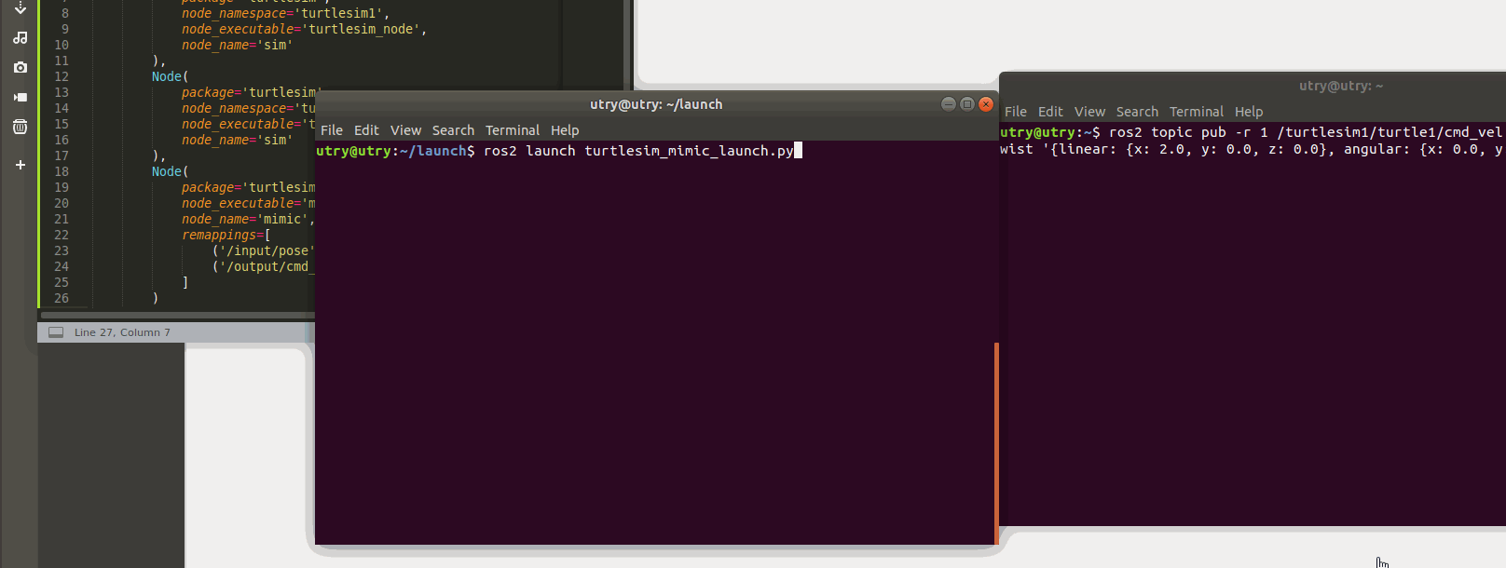Open the Trash icon in the sidebar
1506x568 pixels.
pos(20,127)
